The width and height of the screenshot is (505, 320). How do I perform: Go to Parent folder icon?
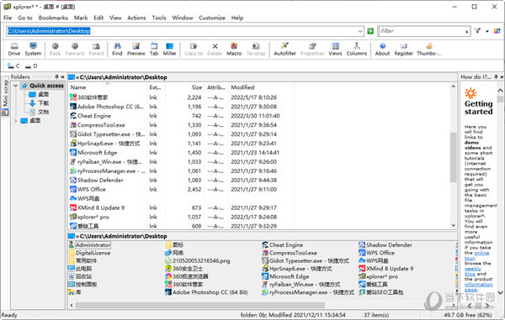tap(96, 50)
